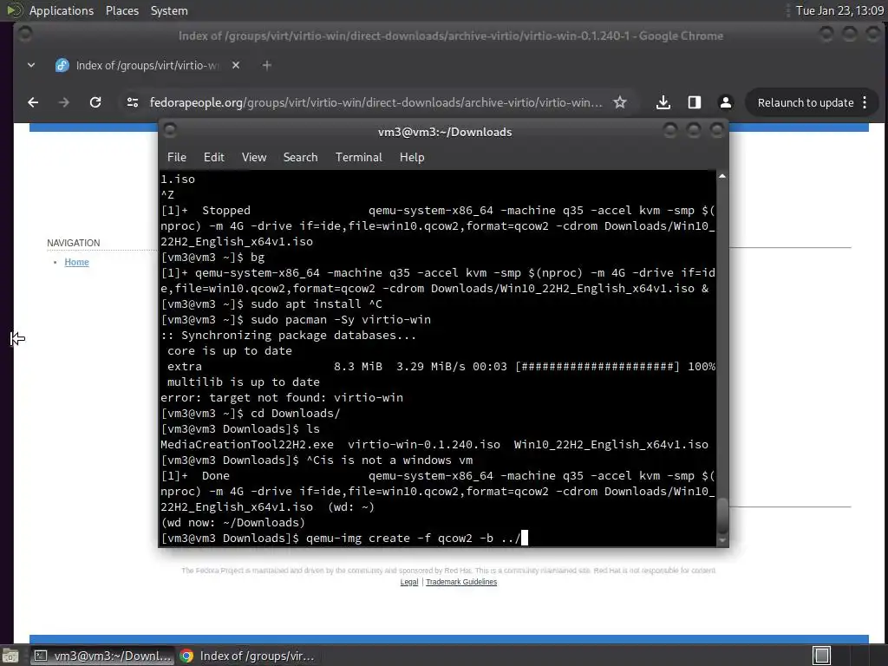
Task: Open Chrome's downloads icon
Action: (x=663, y=102)
